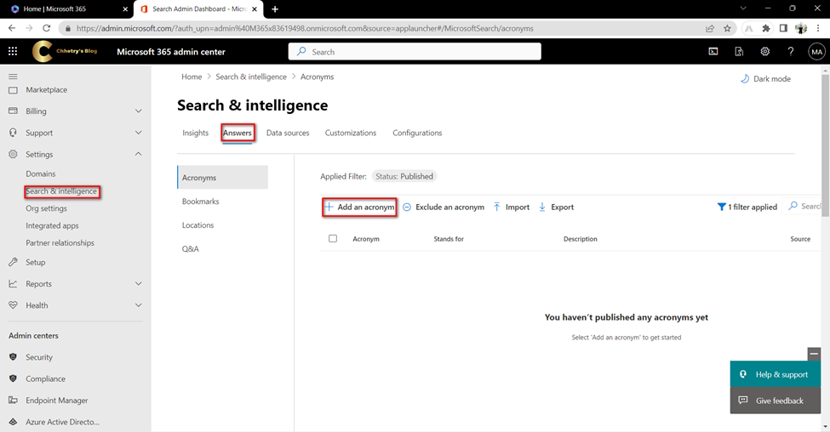Collapse navigation with hamburger icon
Image resolution: width=830 pixels, height=432 pixels.
[x=13, y=77]
